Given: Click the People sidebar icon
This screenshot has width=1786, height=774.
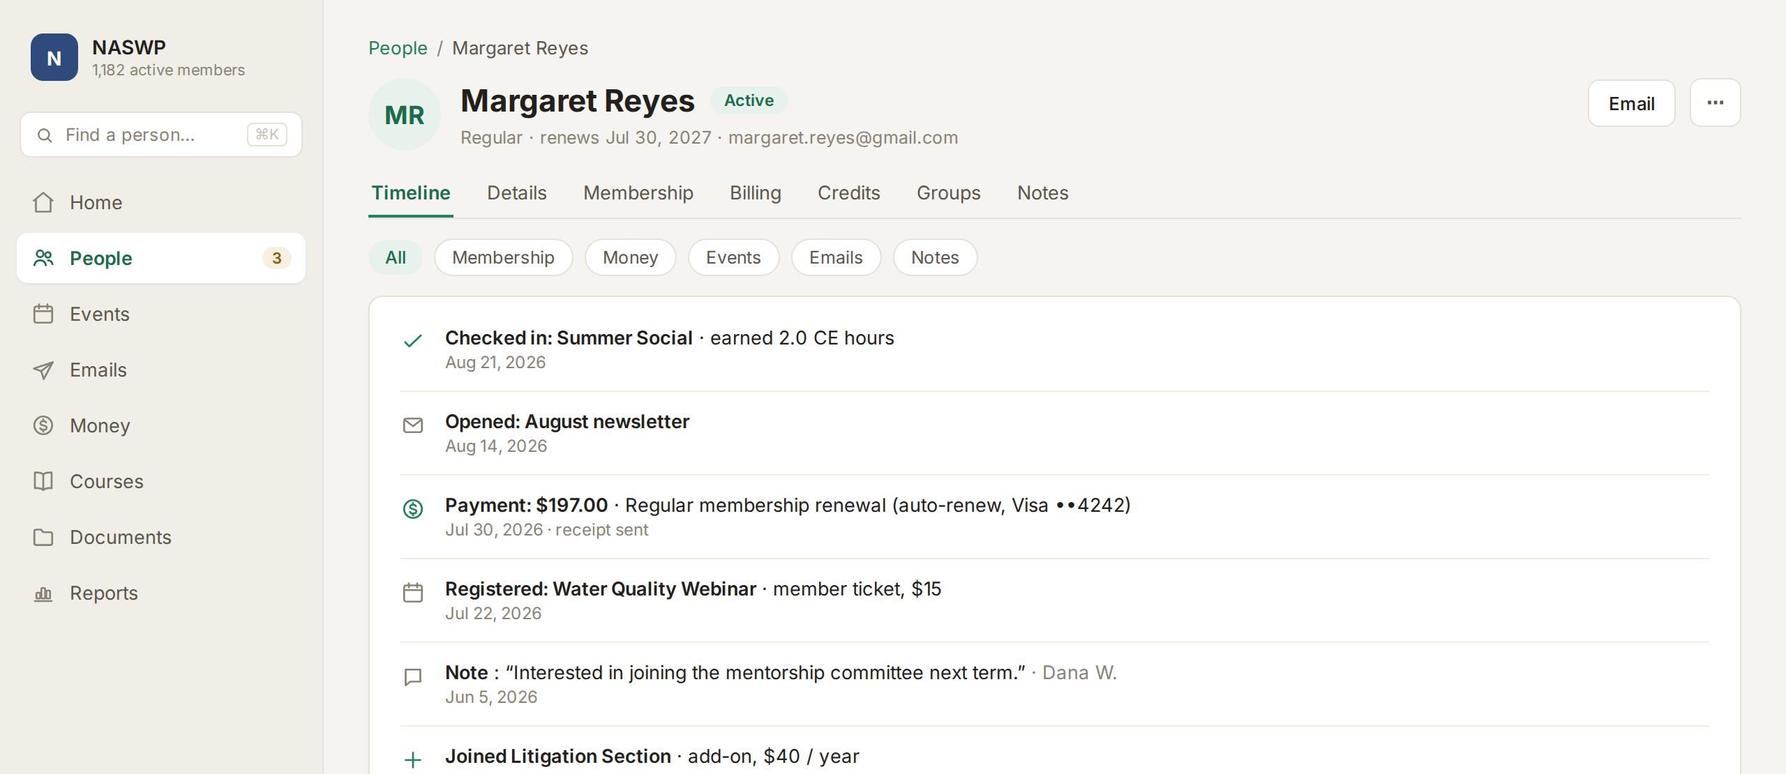Looking at the screenshot, I should click(x=43, y=258).
